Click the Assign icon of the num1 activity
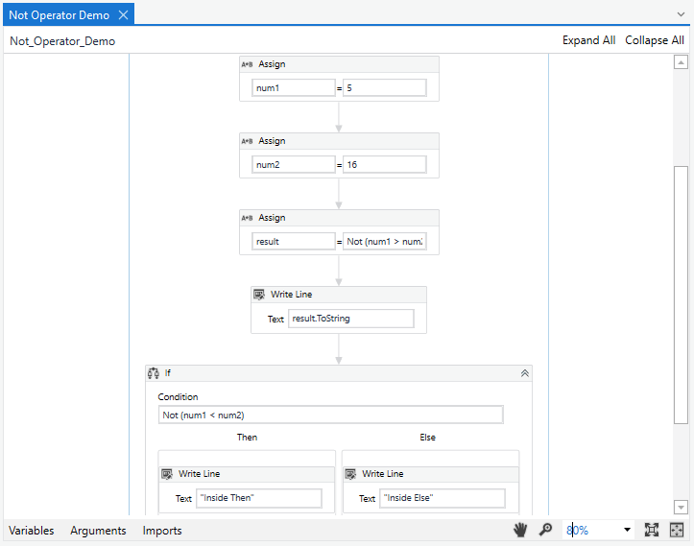 click(247, 64)
